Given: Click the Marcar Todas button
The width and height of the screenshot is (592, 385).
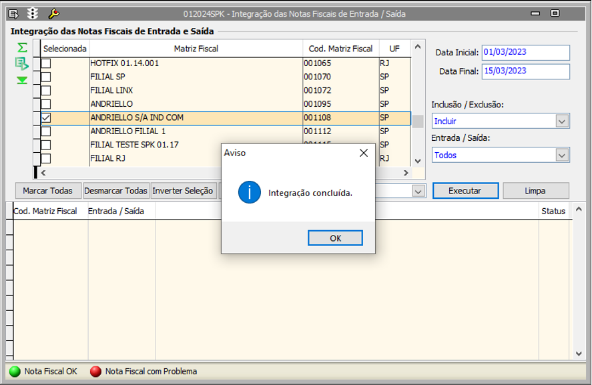Looking at the screenshot, I should pyautogui.click(x=47, y=191).
